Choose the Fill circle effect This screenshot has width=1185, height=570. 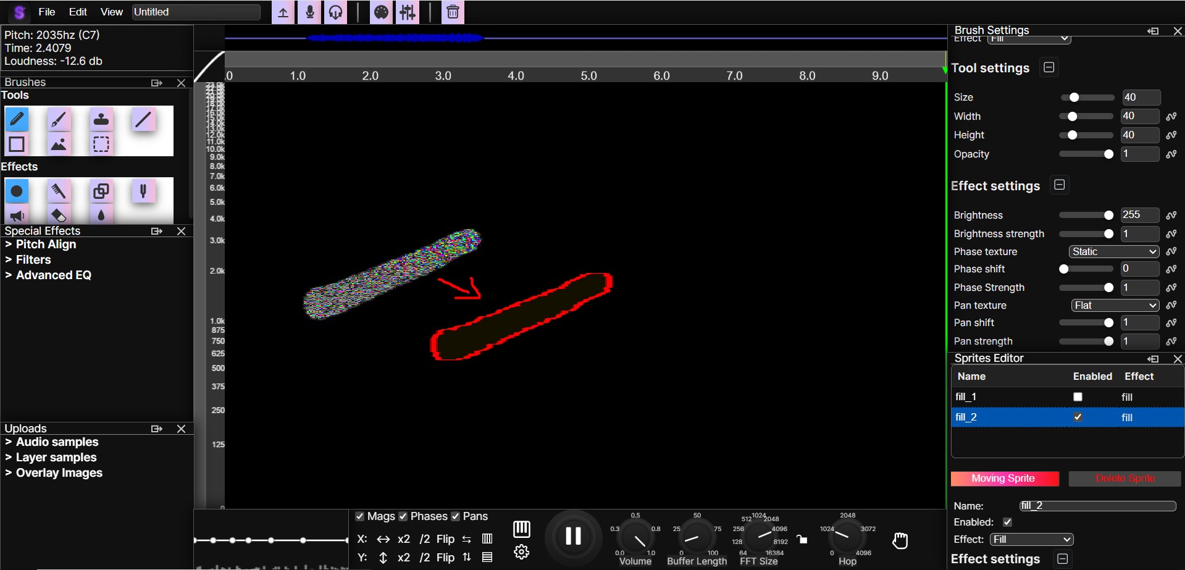coord(17,191)
